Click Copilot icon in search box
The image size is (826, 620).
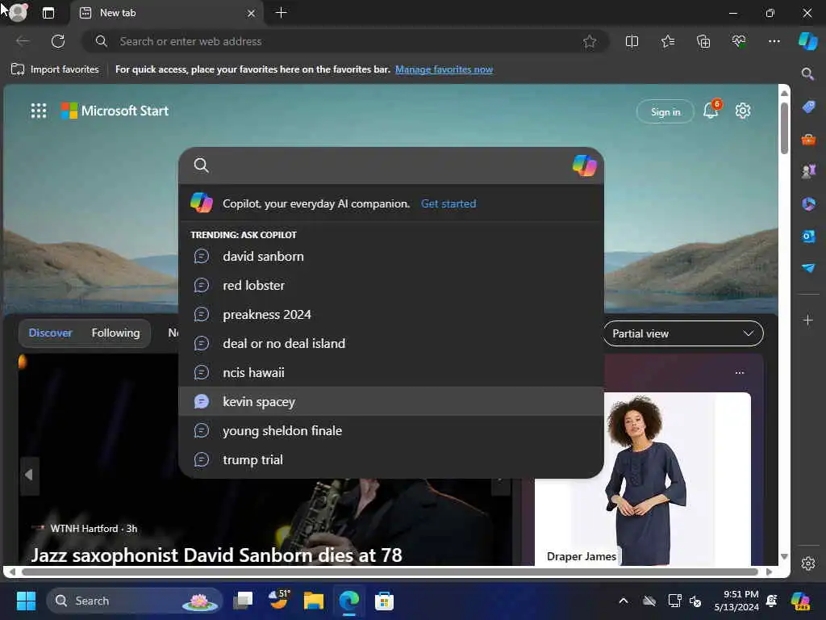click(x=584, y=165)
